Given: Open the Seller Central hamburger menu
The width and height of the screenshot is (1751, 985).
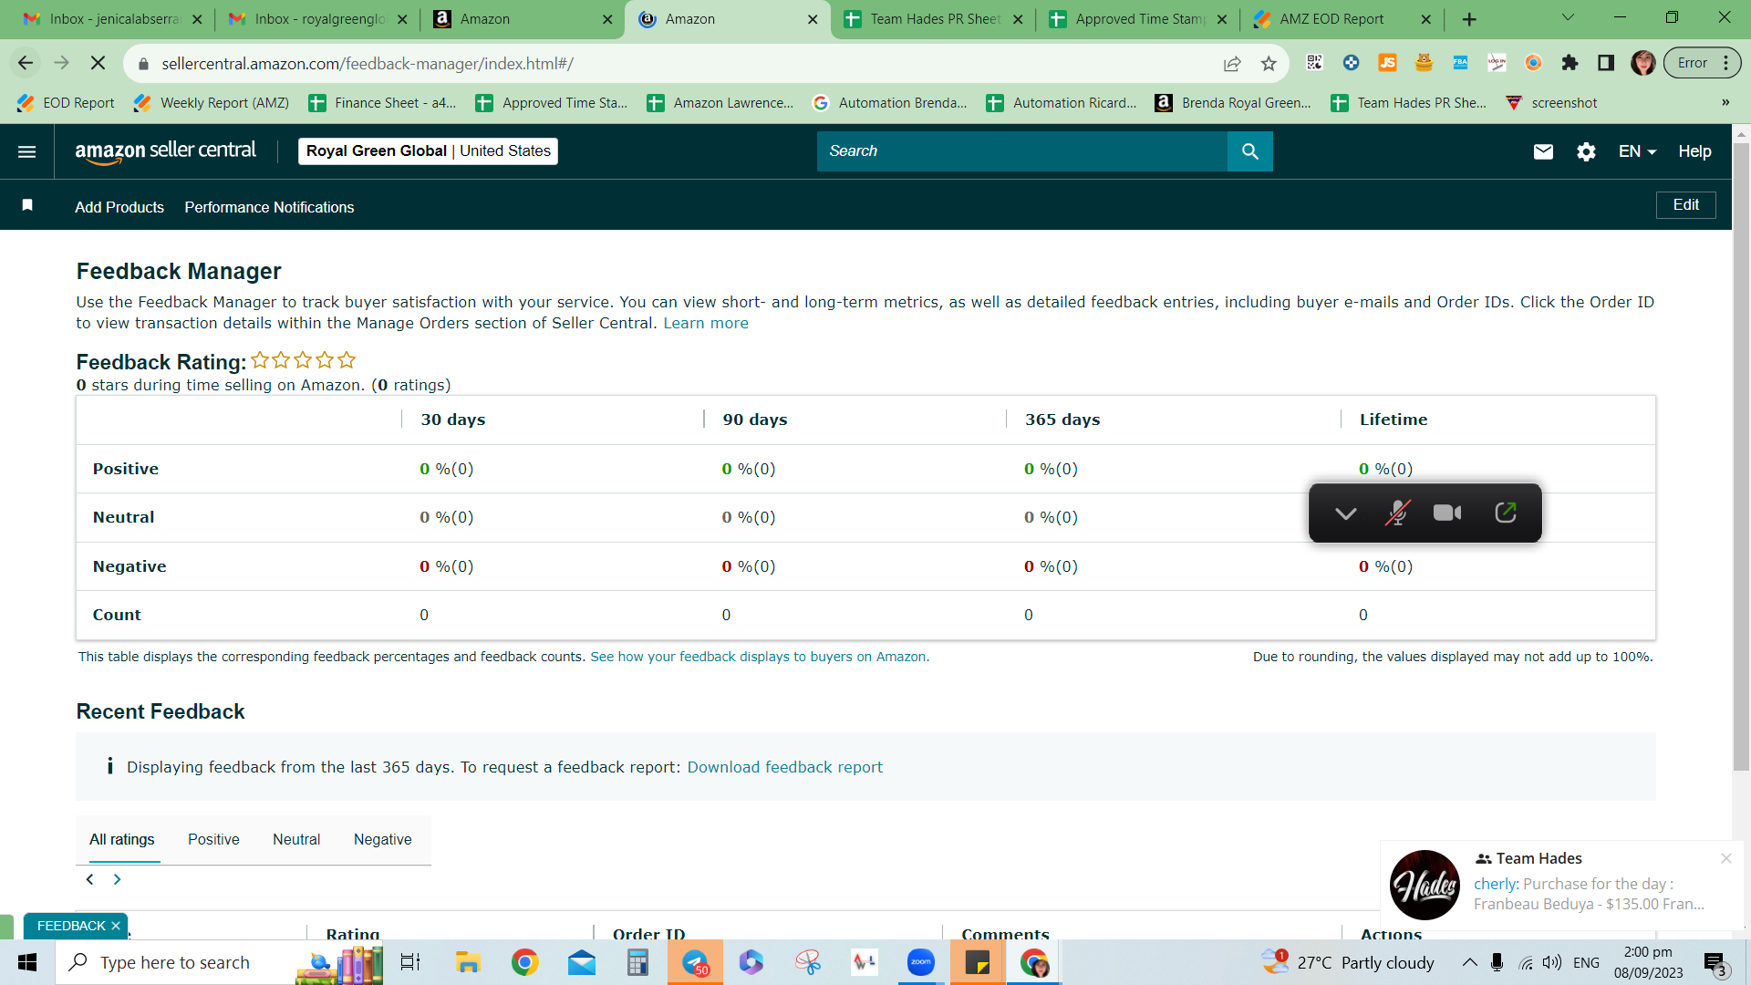Looking at the screenshot, I should tap(27, 151).
